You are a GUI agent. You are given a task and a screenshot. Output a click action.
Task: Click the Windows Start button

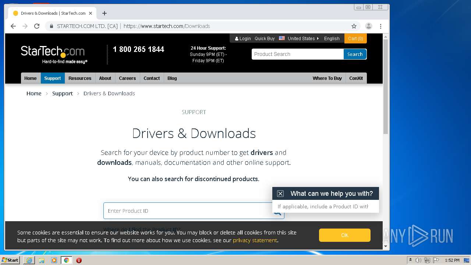10,260
